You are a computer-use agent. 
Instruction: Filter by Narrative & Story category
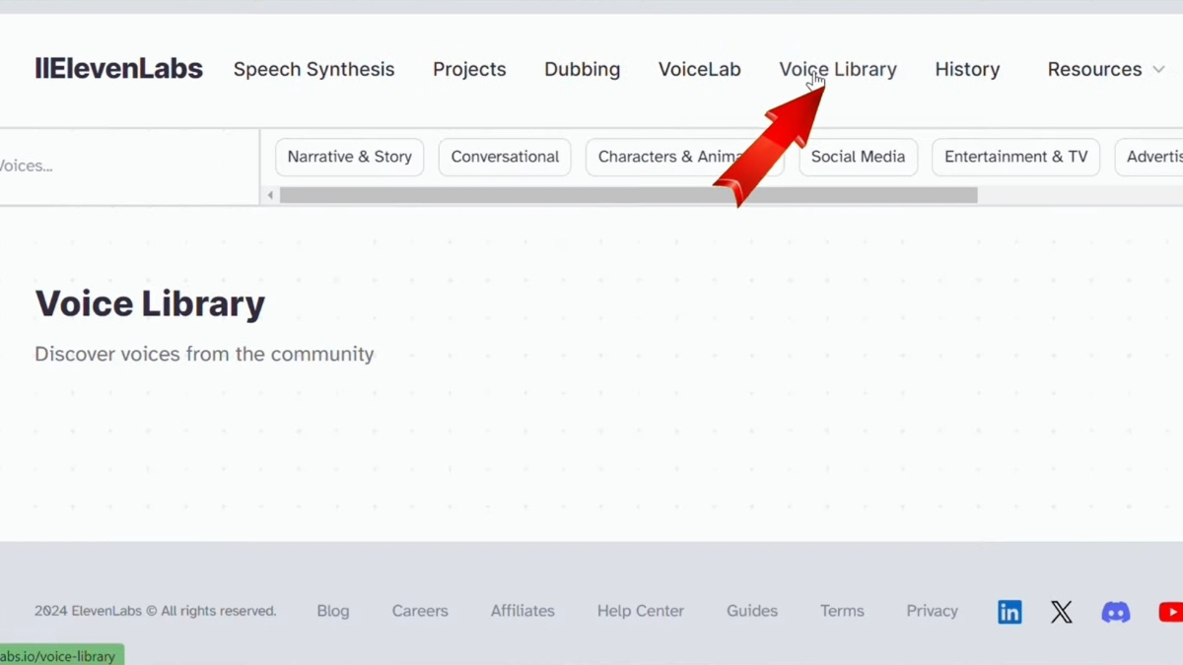(349, 157)
